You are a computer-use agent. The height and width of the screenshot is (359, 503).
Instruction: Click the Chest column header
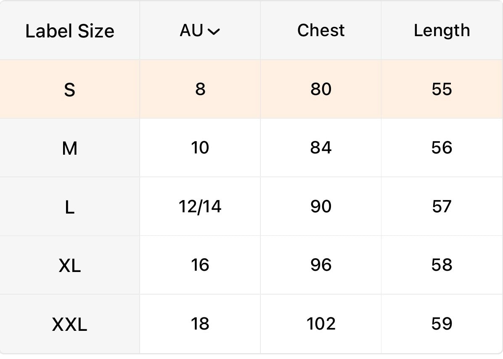[321, 31]
